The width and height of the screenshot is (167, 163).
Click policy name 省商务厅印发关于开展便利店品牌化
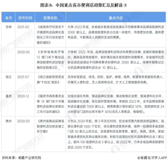tap(50, 35)
